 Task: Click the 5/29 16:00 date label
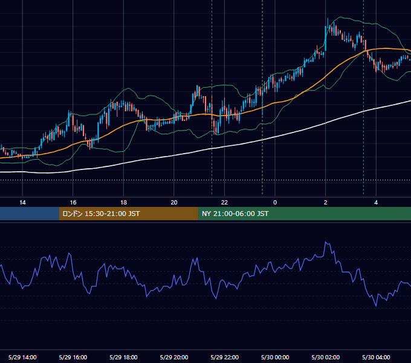pyautogui.click(x=73, y=357)
